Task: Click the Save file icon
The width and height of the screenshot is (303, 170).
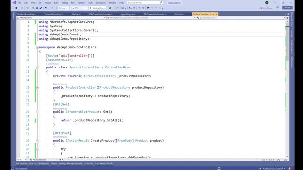Action: point(37,8)
